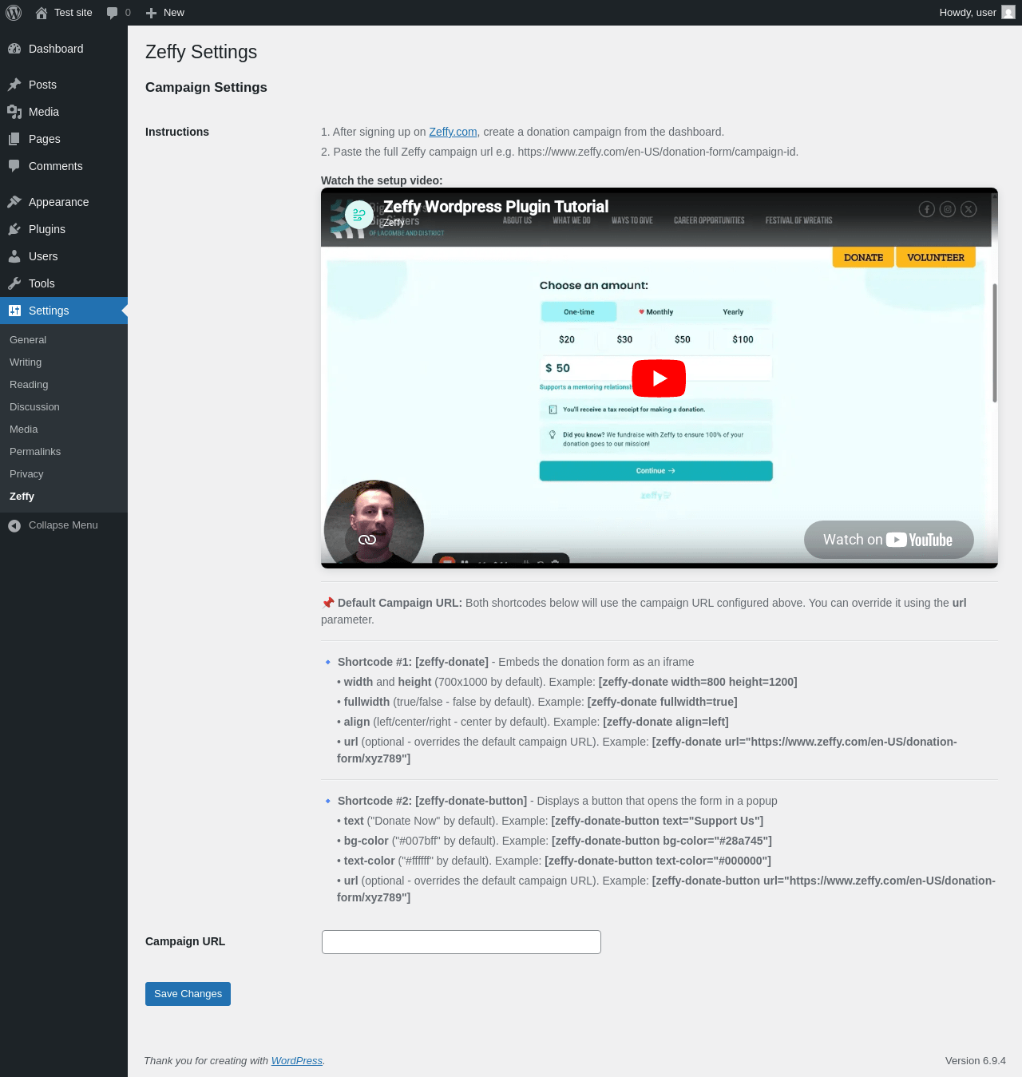Click the Users person icon
1022x1077 pixels.
(14, 256)
